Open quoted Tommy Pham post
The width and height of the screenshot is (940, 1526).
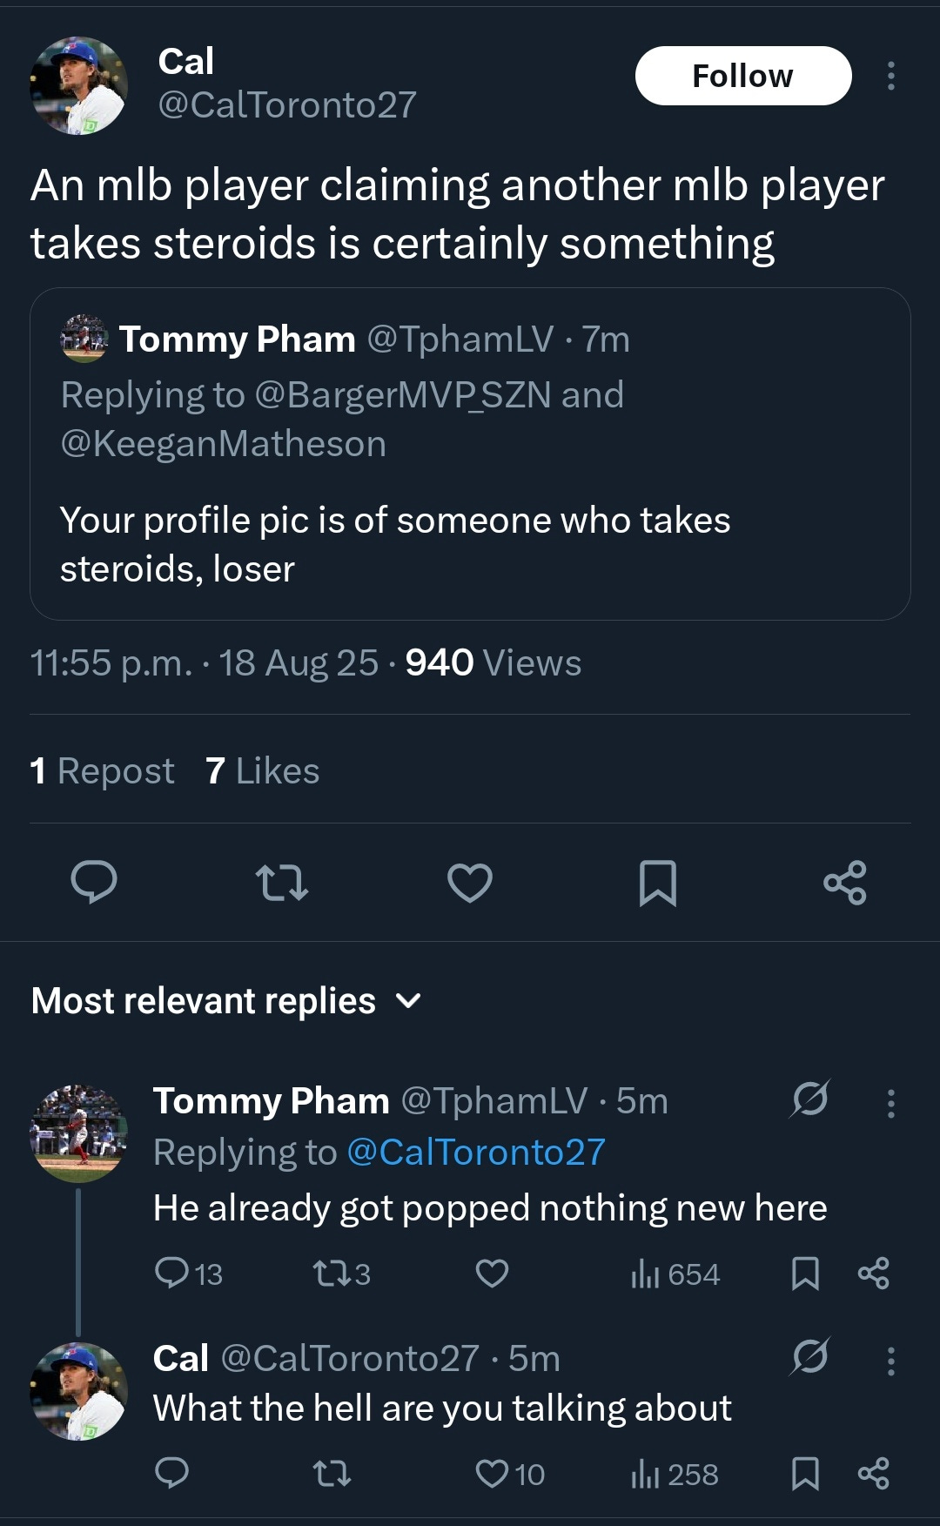point(470,522)
